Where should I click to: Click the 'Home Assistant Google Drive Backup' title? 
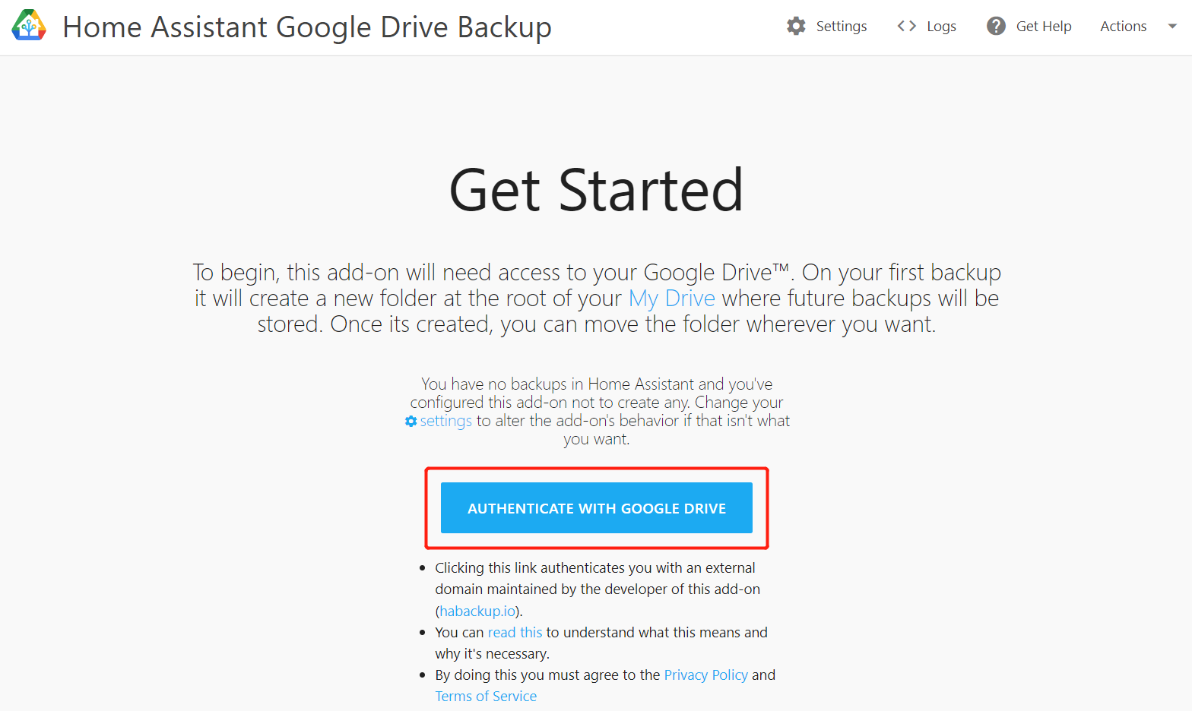point(307,27)
